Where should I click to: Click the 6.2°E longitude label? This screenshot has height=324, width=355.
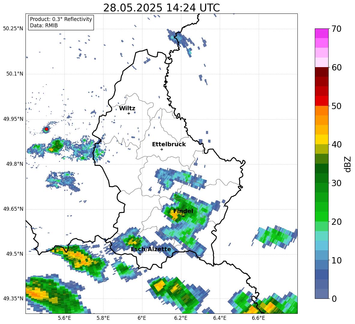point(181,318)
